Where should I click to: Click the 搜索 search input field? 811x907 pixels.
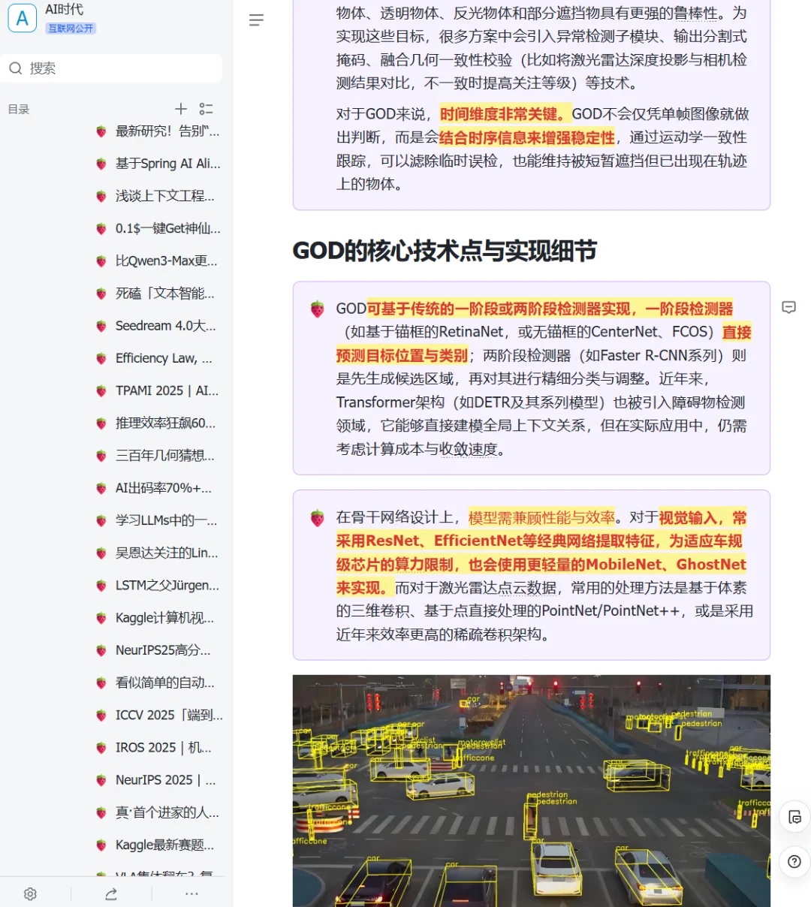point(113,68)
